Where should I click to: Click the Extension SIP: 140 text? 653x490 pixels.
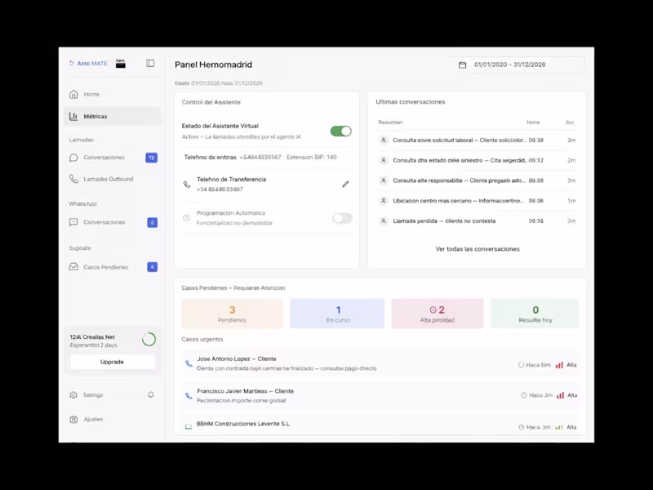pyautogui.click(x=312, y=158)
